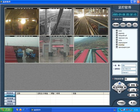Click camera icon beside 'www' in list
Viewport: 140px width, 112px height.
coord(117,31)
